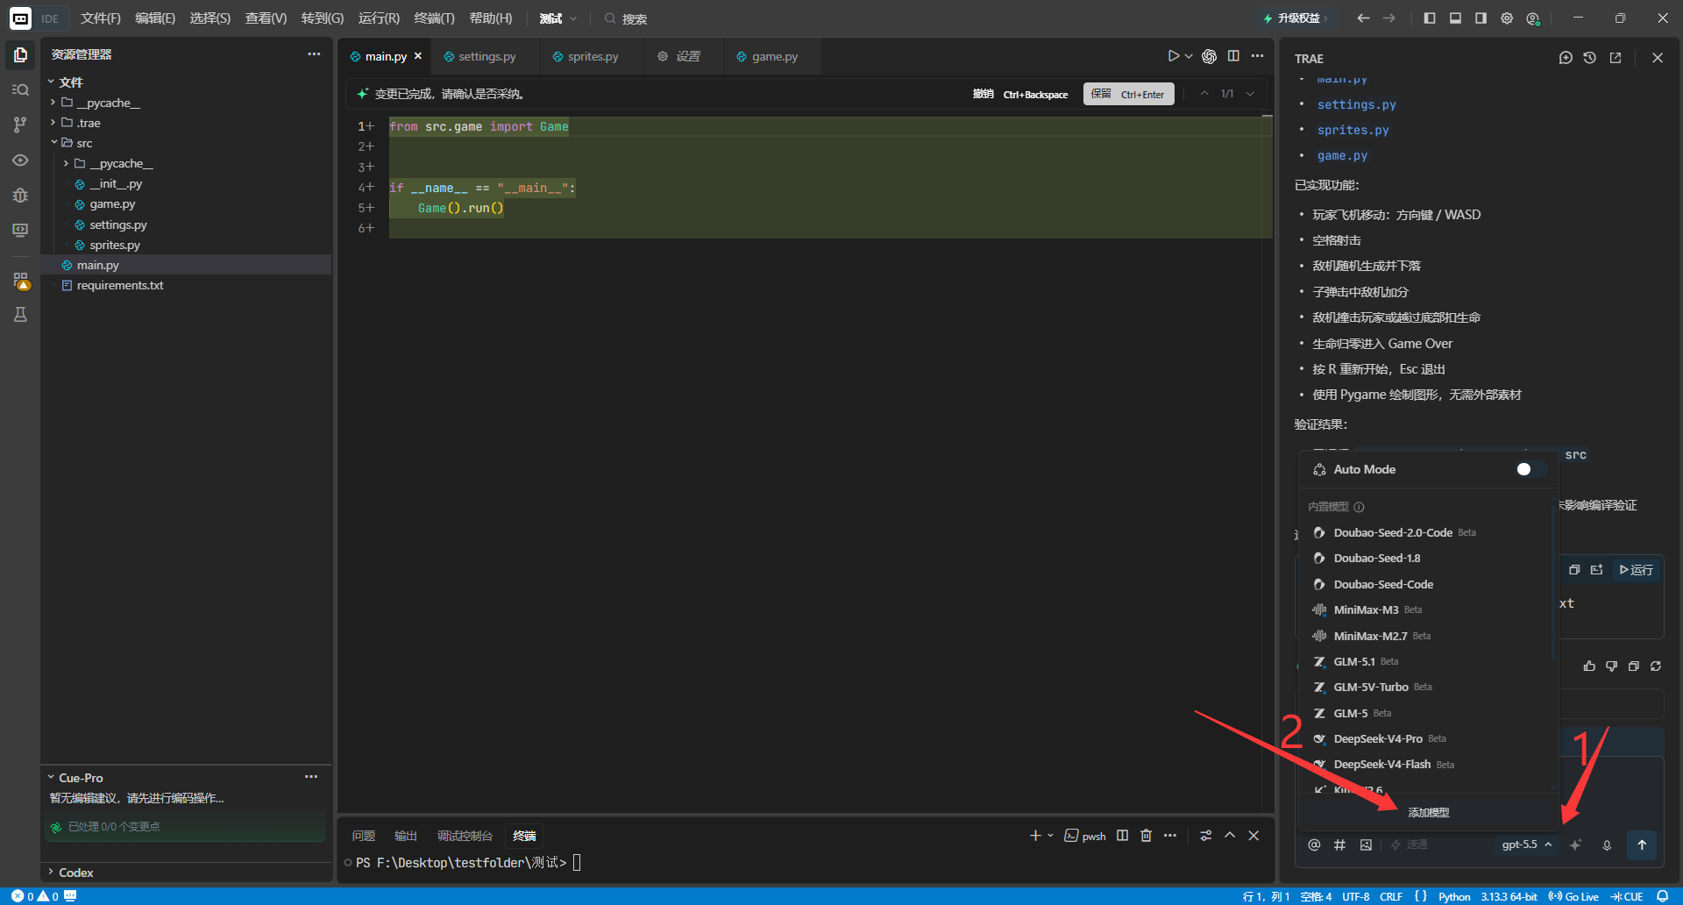The image size is (1683, 905).
Task: Open the Explorer view in activity bar
Action: tap(20, 54)
